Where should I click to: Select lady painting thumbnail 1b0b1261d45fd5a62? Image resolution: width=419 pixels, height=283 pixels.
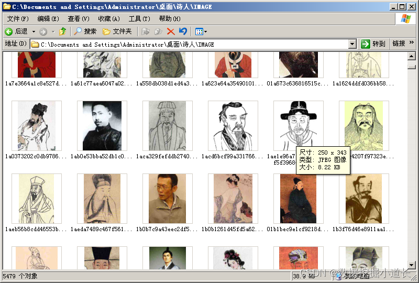[x=233, y=199]
